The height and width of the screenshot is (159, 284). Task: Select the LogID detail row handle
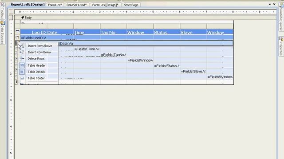click(x=17, y=38)
